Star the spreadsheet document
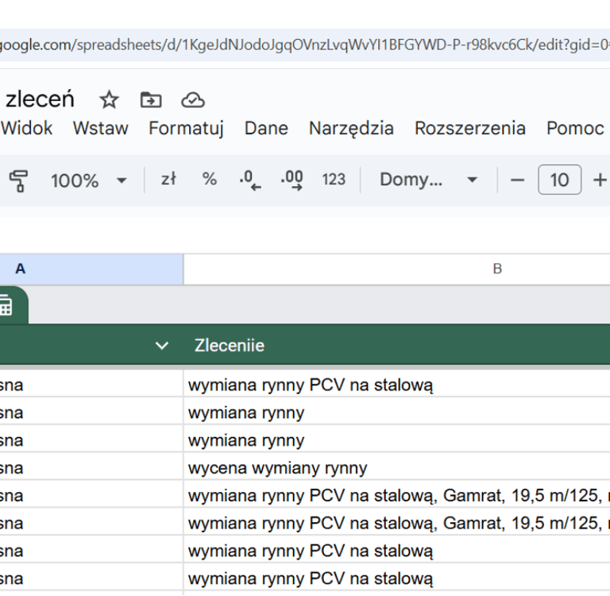This screenshot has width=610, height=596. 109,100
